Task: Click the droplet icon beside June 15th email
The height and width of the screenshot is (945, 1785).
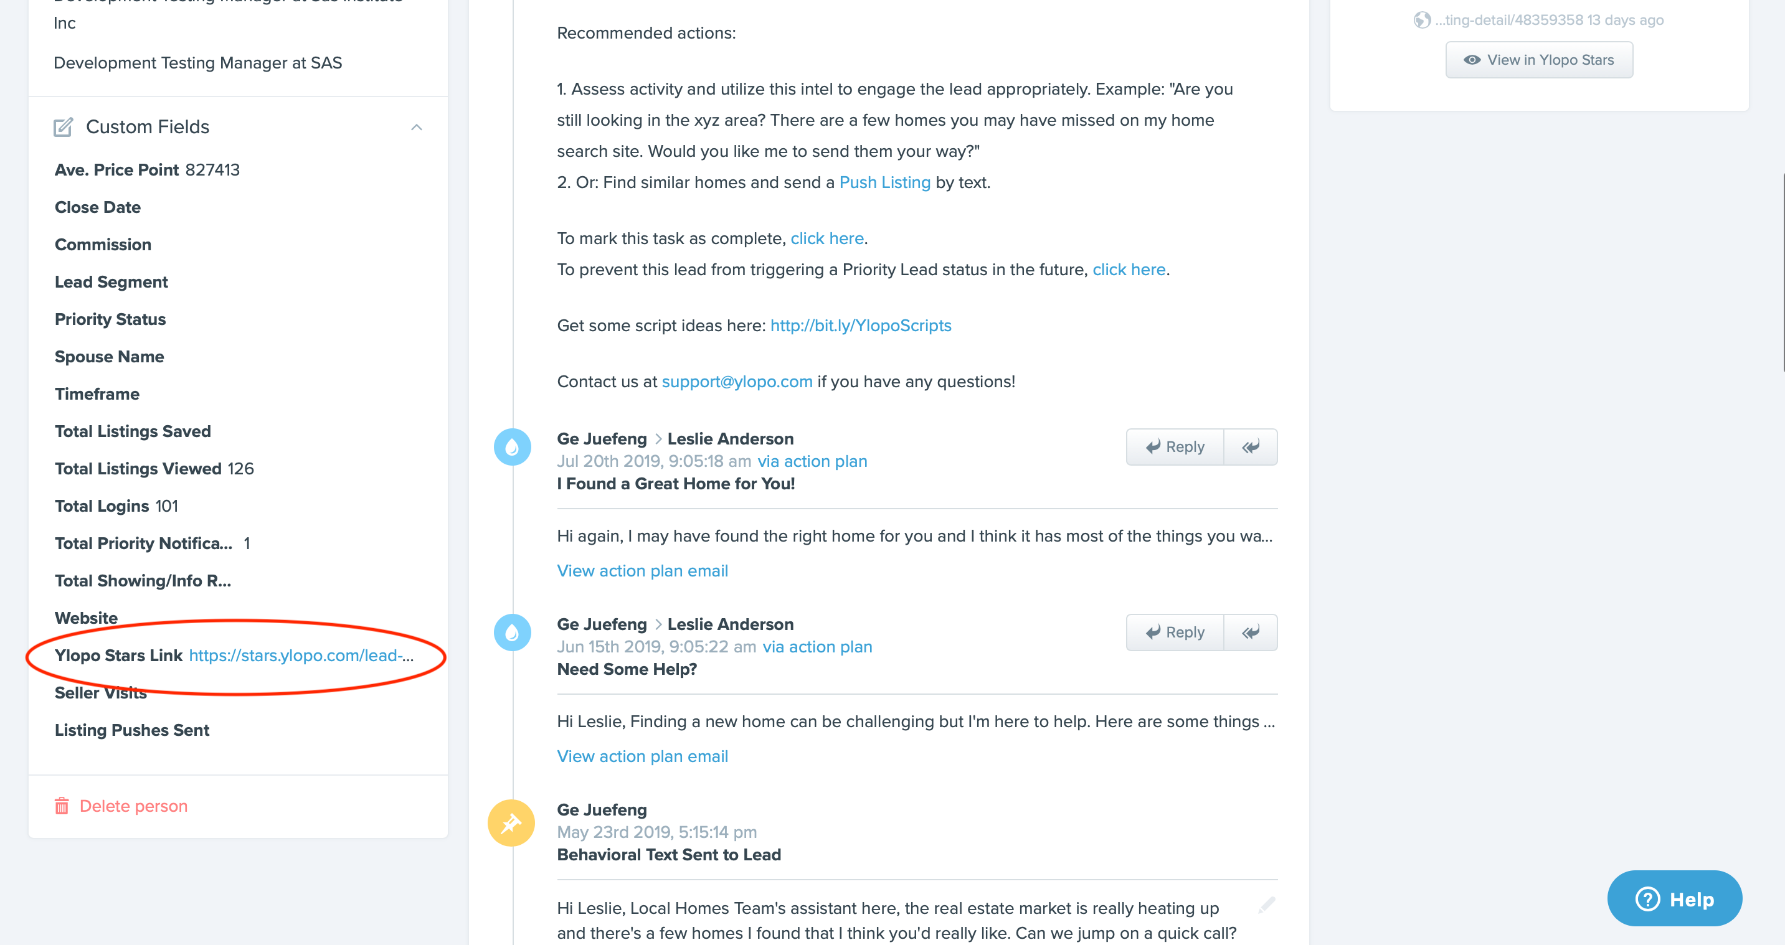Action: (512, 632)
